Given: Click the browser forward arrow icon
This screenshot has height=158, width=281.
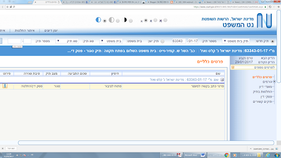Looking at the screenshot, I should [x=278, y=7].
